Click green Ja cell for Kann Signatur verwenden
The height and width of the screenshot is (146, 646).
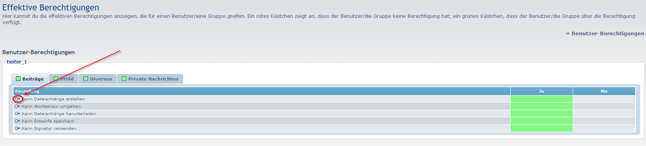[x=541, y=128]
